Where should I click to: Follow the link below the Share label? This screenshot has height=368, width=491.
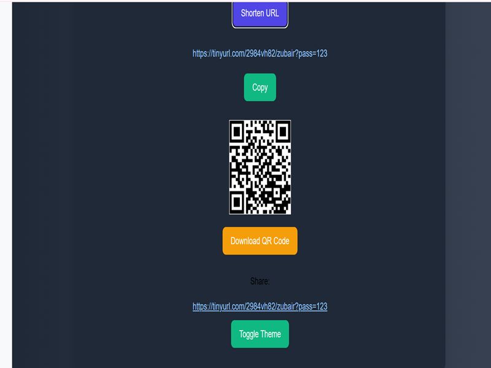coord(260,306)
